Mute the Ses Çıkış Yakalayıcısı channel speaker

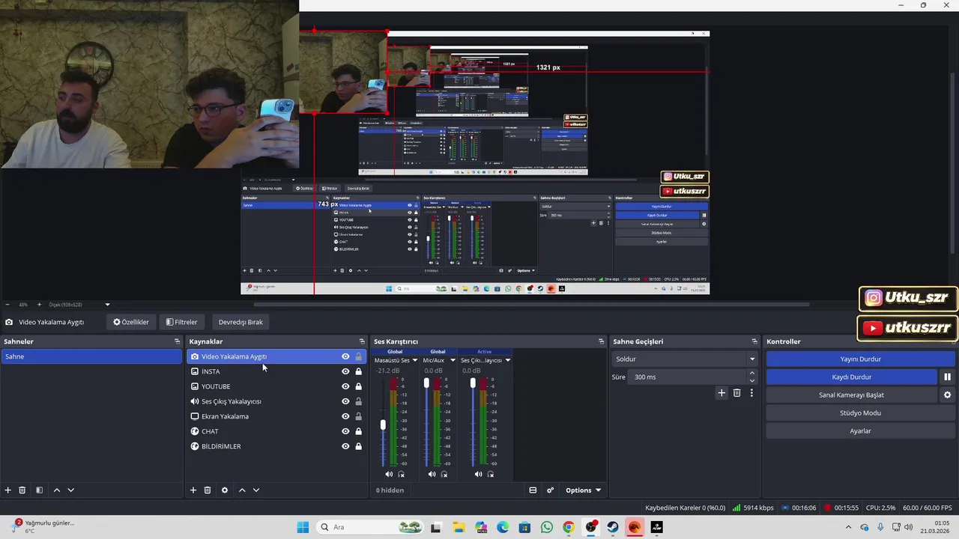tap(478, 474)
